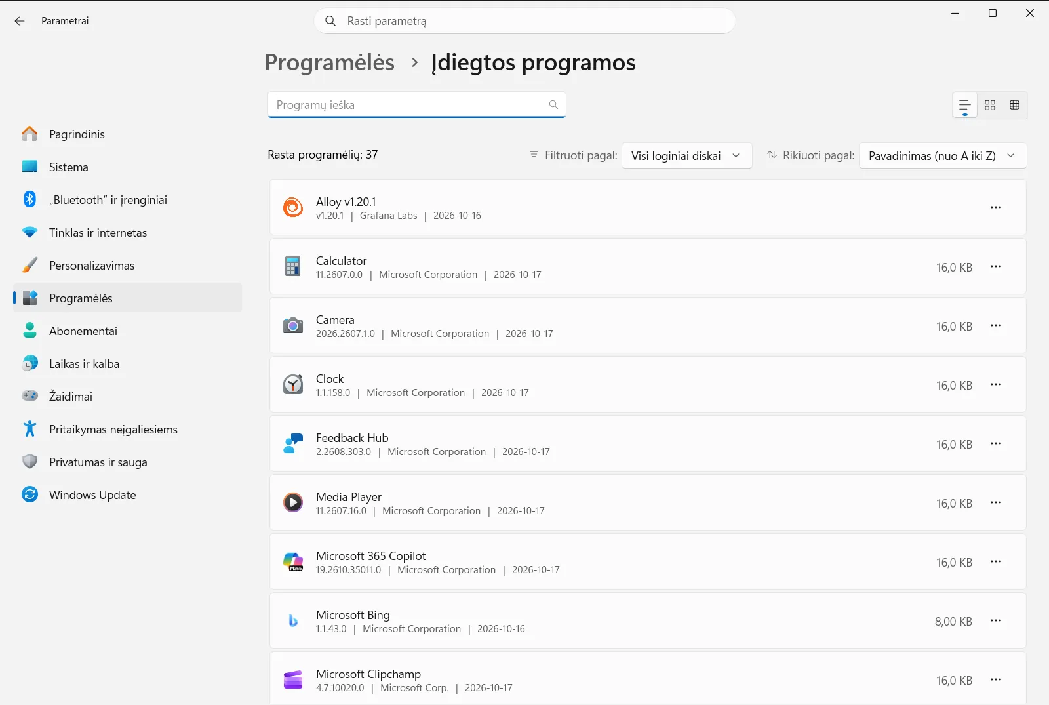Screen dimensions: 1049x705
Task: Open Abonementai section
Action: (128, 331)
